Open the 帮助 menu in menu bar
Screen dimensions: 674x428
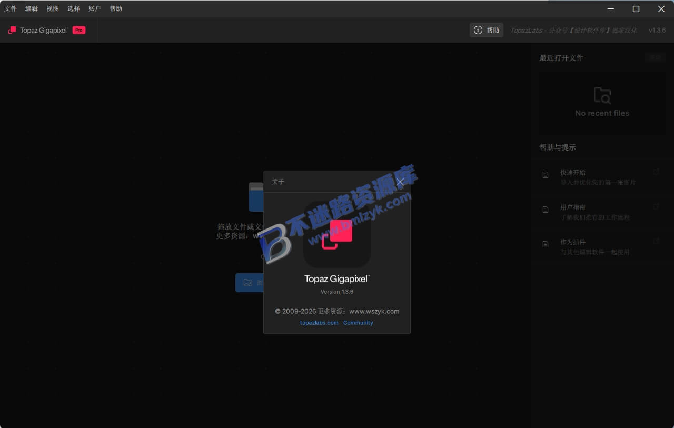116,9
